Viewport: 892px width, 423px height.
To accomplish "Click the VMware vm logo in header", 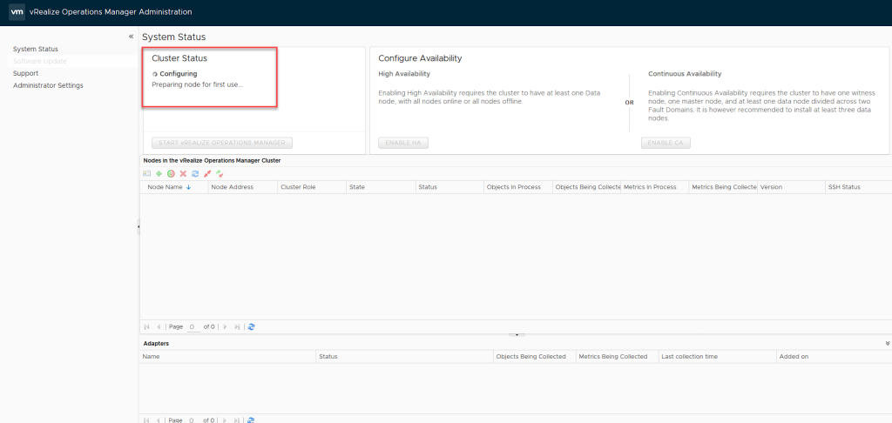I will (x=17, y=12).
